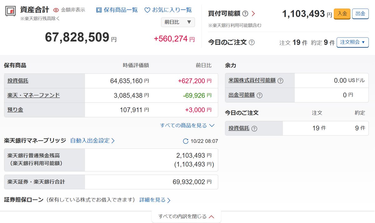Click the 出金 withdraw button

[x=361, y=14]
